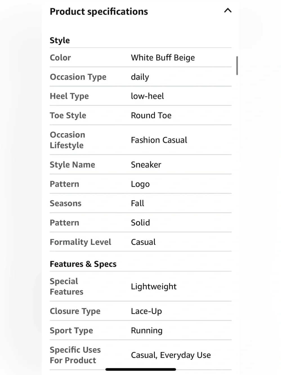Click the Product specifications heading
The height and width of the screenshot is (375, 281).
tap(99, 12)
